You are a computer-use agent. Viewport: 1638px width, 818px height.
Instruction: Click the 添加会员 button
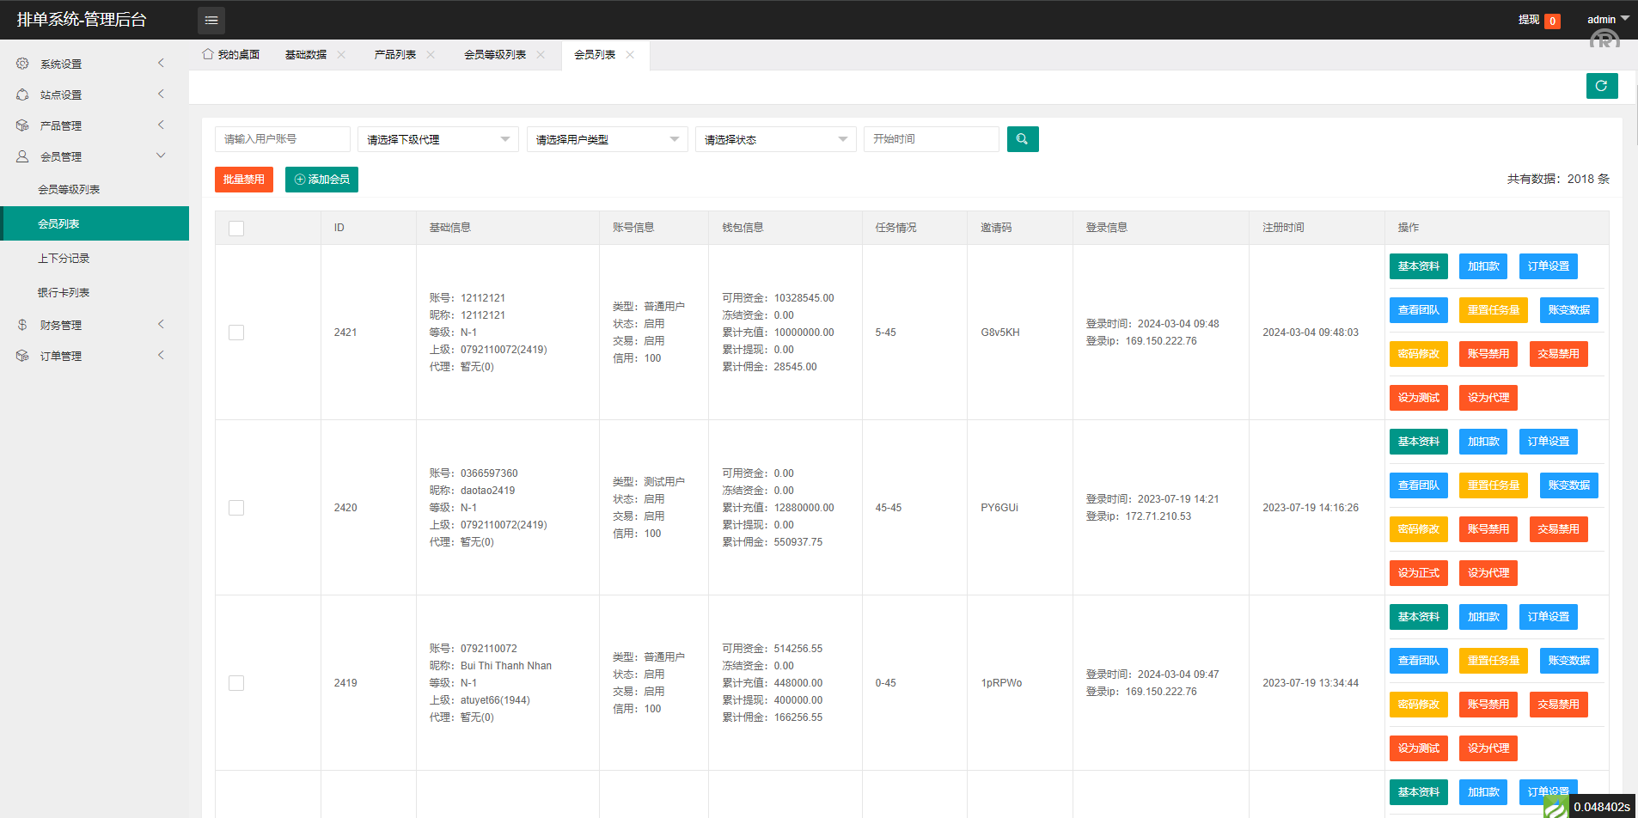[321, 180]
